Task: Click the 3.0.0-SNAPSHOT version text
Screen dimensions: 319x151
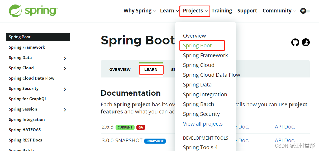Action: pos(122,140)
